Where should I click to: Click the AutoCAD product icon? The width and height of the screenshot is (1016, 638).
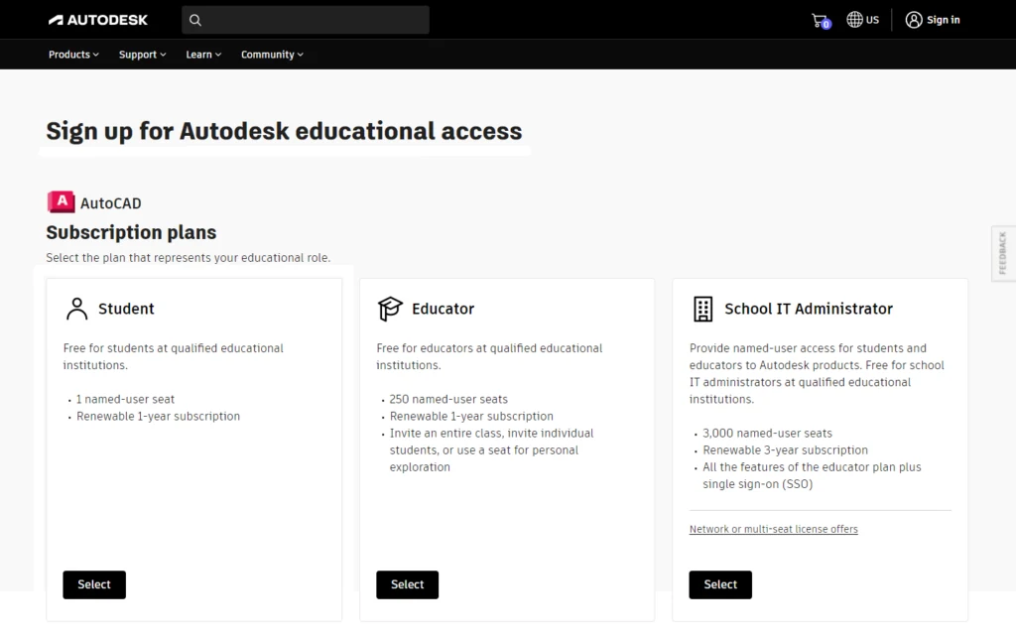coord(61,202)
